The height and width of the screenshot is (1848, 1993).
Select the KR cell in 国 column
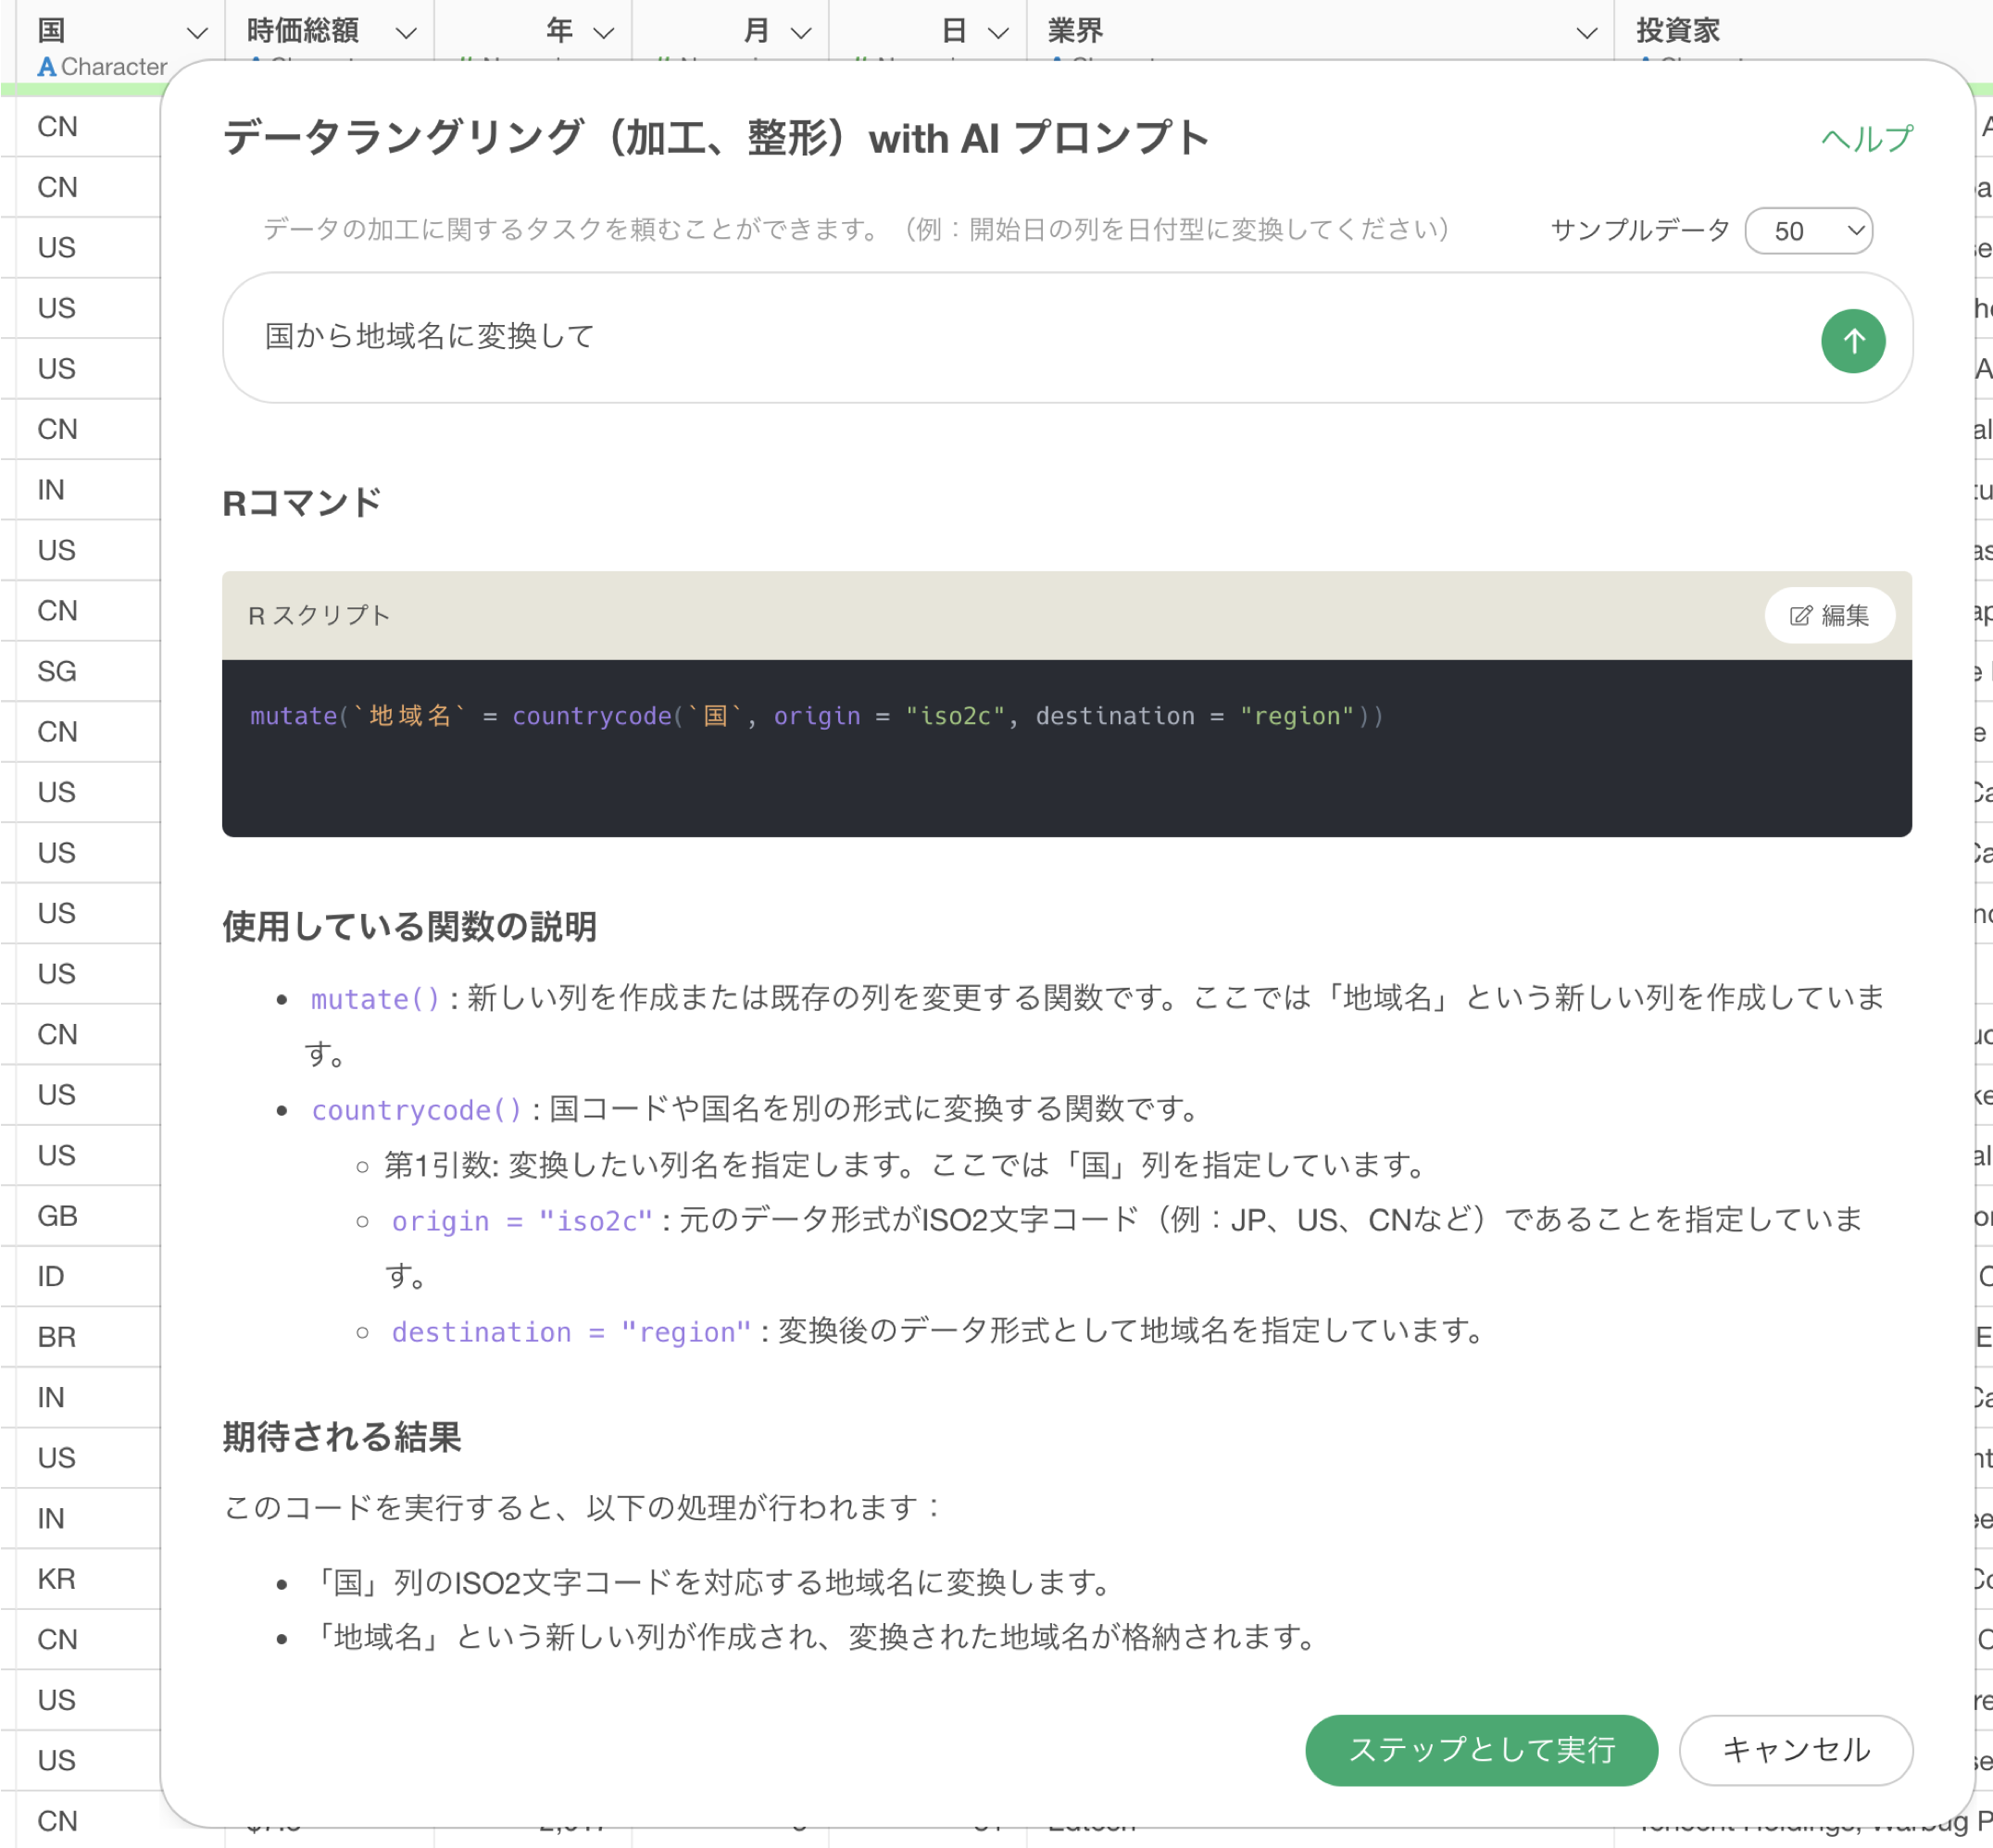(x=57, y=1578)
